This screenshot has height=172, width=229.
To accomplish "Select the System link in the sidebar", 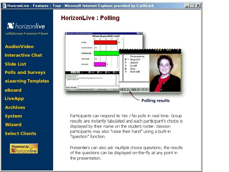I will coord(13,116).
